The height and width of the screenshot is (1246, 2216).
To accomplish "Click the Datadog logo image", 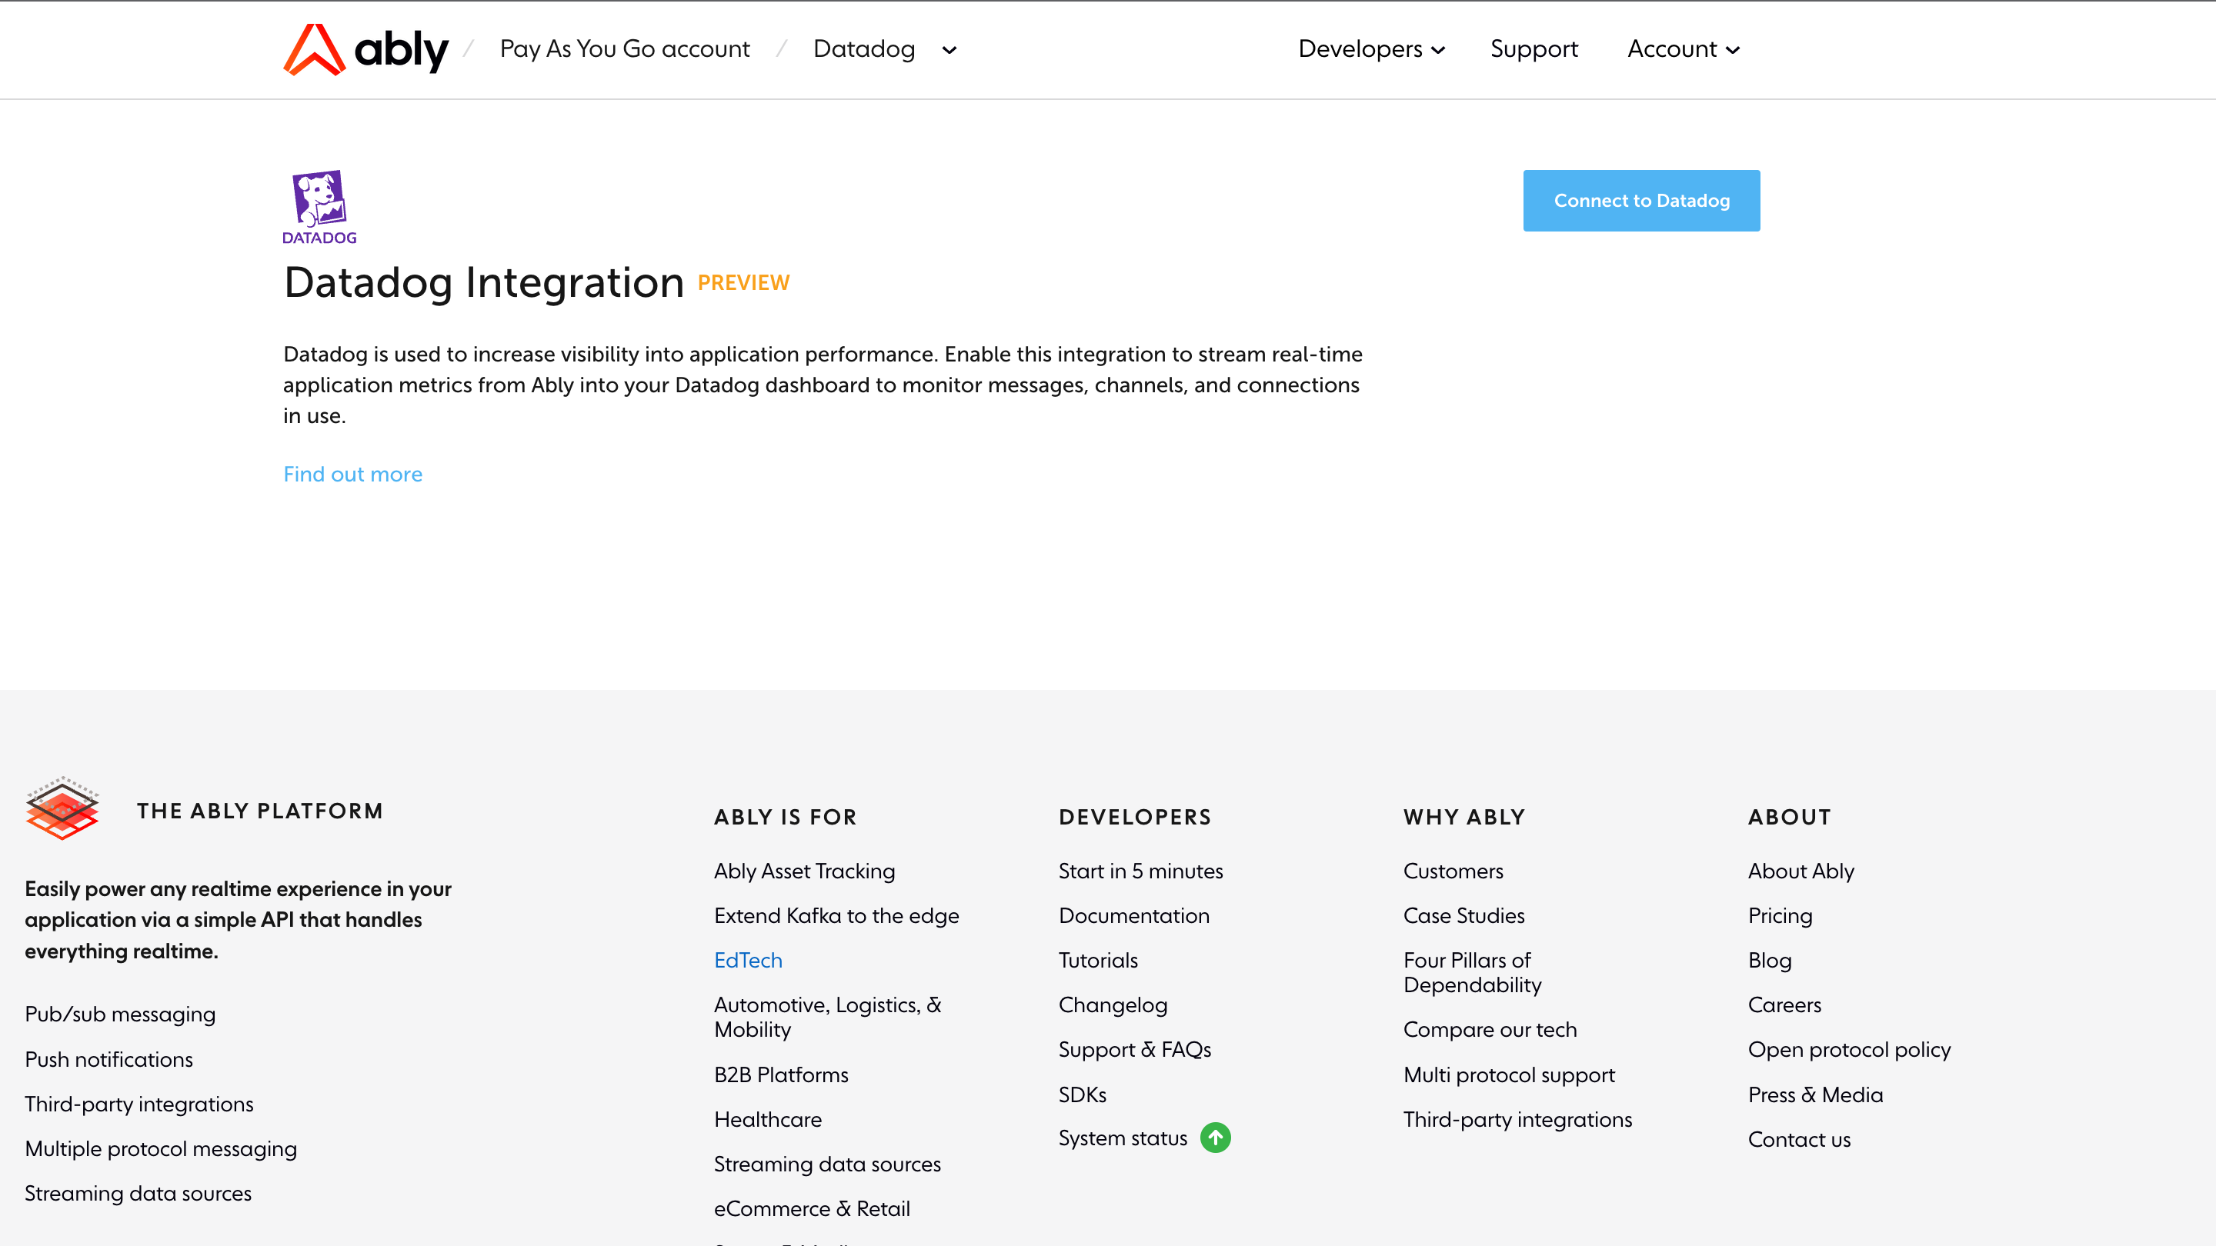I will coord(319,206).
